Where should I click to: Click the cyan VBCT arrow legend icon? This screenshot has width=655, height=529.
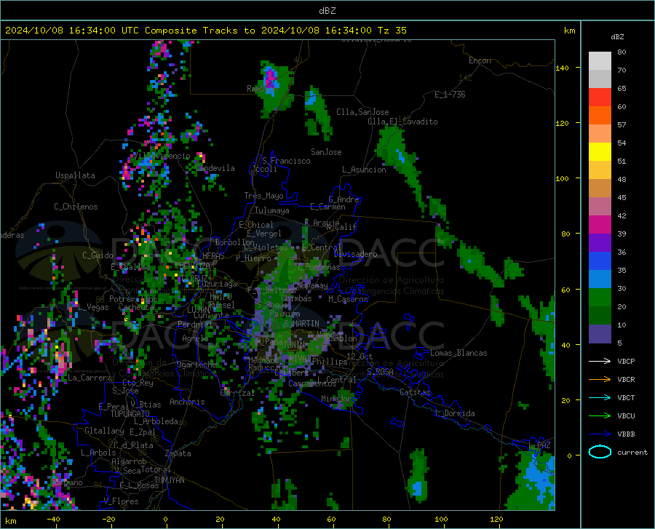tap(600, 397)
